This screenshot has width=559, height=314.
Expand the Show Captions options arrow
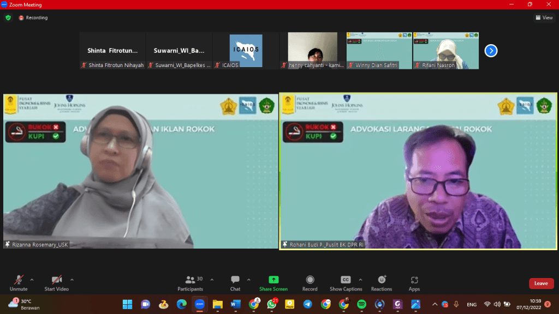tap(360, 280)
